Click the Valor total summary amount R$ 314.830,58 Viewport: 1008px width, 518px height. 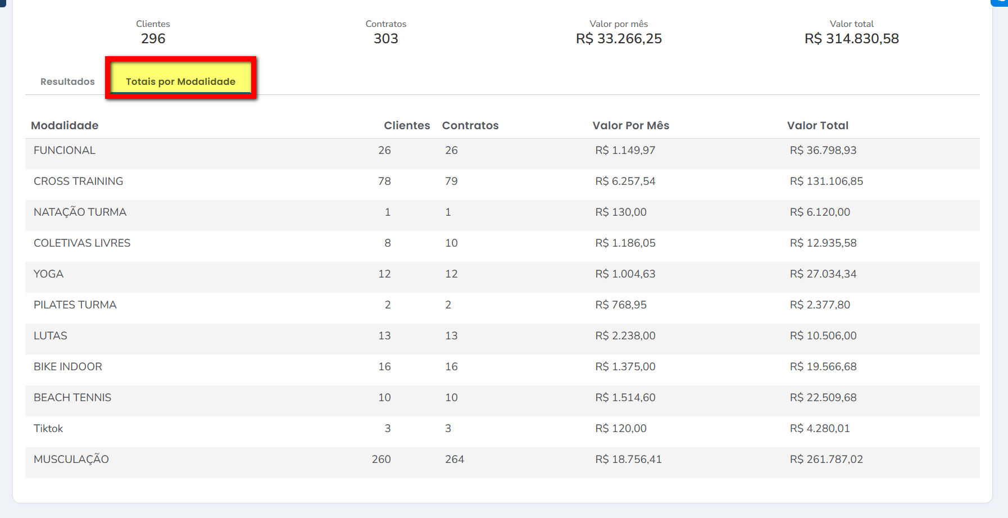(x=851, y=39)
